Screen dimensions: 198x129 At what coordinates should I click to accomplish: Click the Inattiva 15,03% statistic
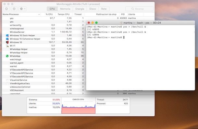tap(44, 107)
